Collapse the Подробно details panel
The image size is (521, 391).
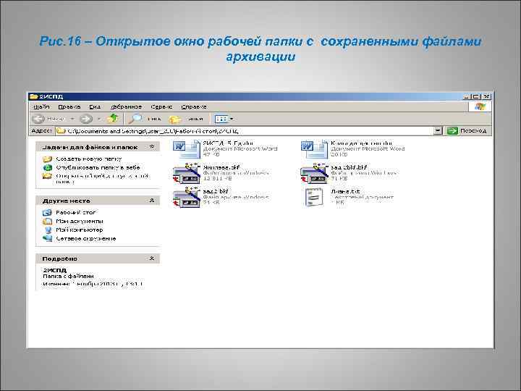coord(152,258)
